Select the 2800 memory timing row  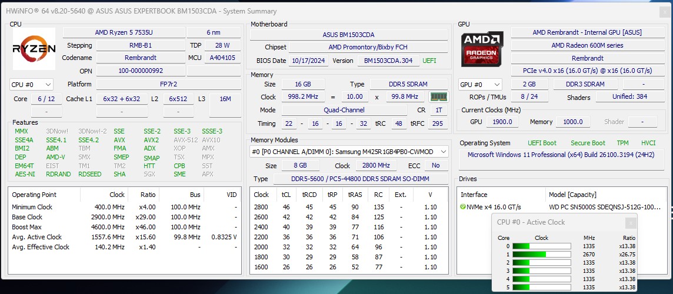[x=348, y=207]
